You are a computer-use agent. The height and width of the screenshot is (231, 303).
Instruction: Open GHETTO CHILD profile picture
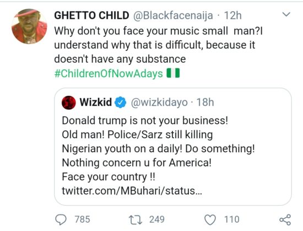pos(29,26)
